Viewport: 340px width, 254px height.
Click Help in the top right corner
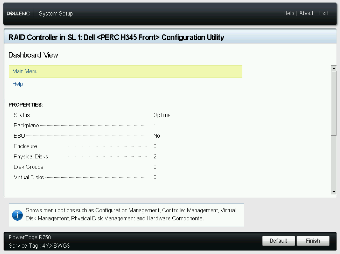[x=289, y=13]
